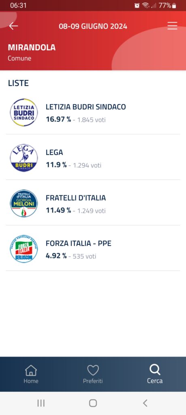Tap the Forza Italia Berlusconi logo

(24, 249)
